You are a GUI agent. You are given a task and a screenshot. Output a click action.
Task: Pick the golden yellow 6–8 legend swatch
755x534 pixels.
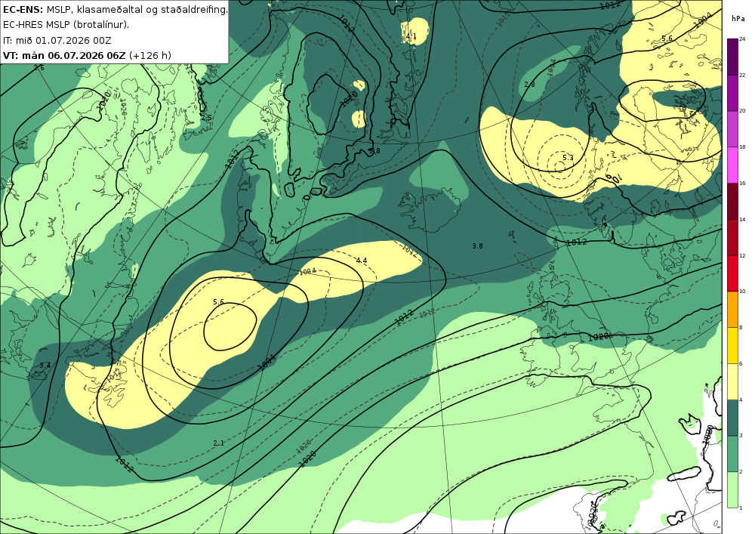pyautogui.click(x=732, y=345)
